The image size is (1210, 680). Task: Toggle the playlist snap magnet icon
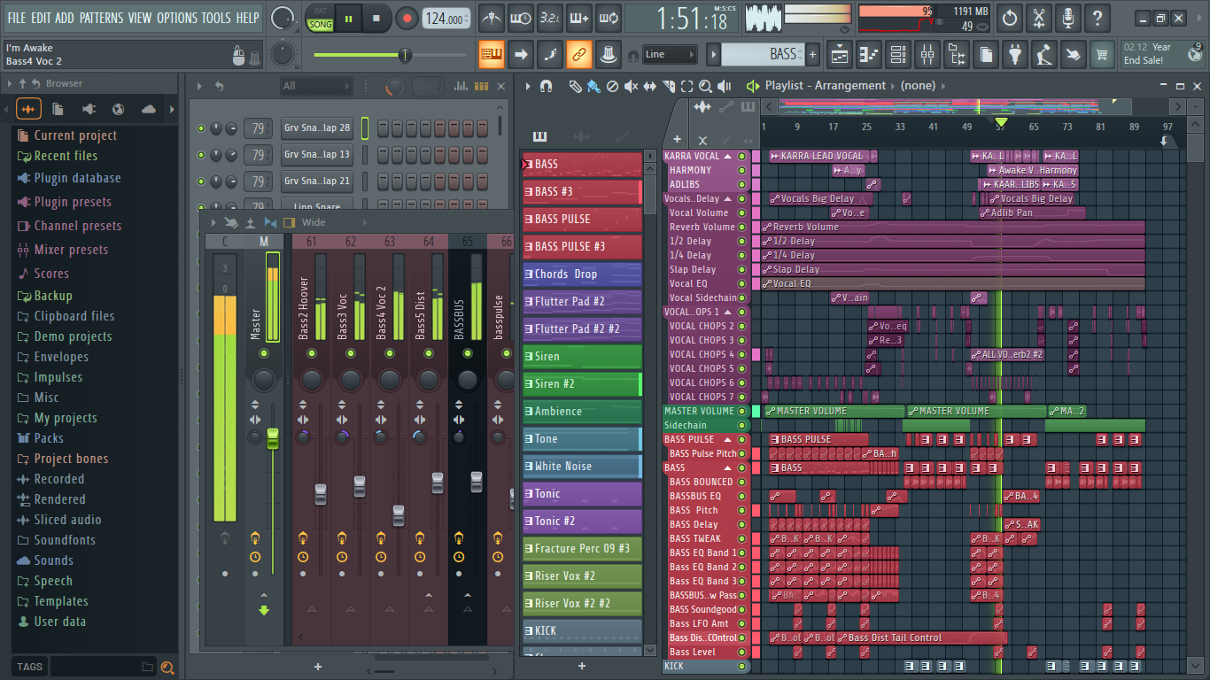[x=547, y=86]
